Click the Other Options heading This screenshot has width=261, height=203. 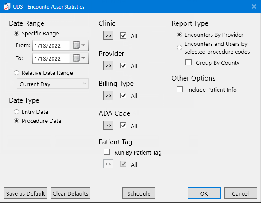[193, 78]
